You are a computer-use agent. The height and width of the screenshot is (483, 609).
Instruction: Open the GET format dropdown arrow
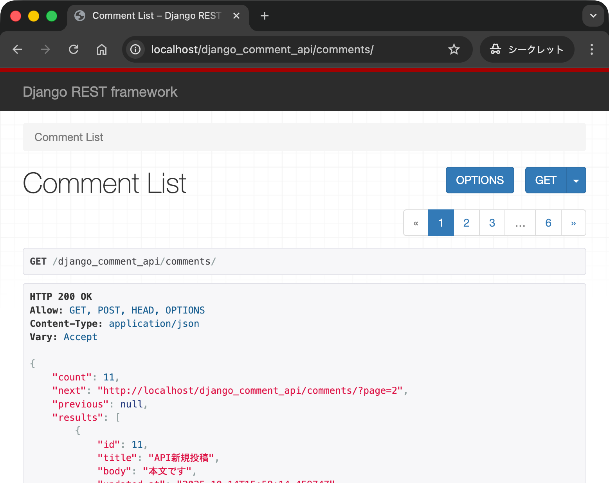click(576, 180)
